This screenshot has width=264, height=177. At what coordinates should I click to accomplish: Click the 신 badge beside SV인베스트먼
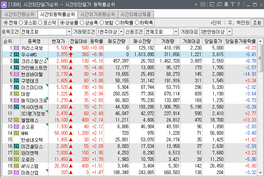tap(16, 68)
